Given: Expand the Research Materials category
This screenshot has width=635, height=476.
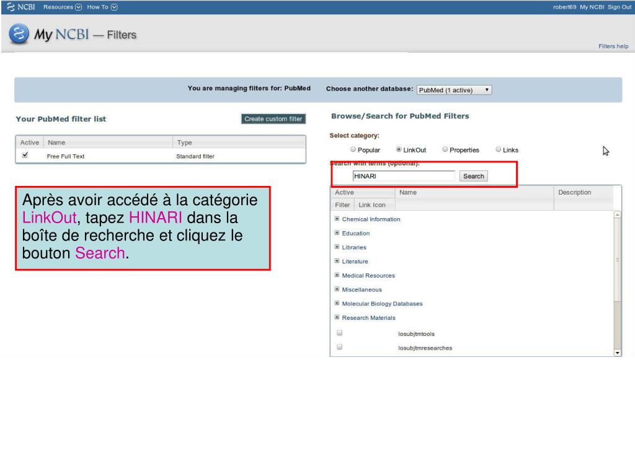Looking at the screenshot, I should (x=337, y=317).
